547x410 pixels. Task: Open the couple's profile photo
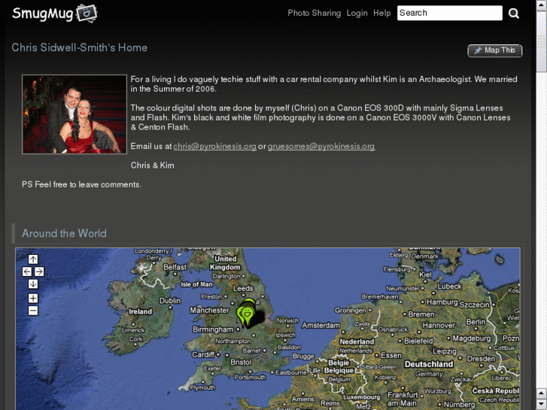(x=74, y=114)
